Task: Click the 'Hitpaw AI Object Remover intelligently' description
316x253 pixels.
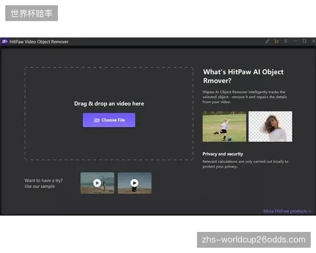Action: 244,97
